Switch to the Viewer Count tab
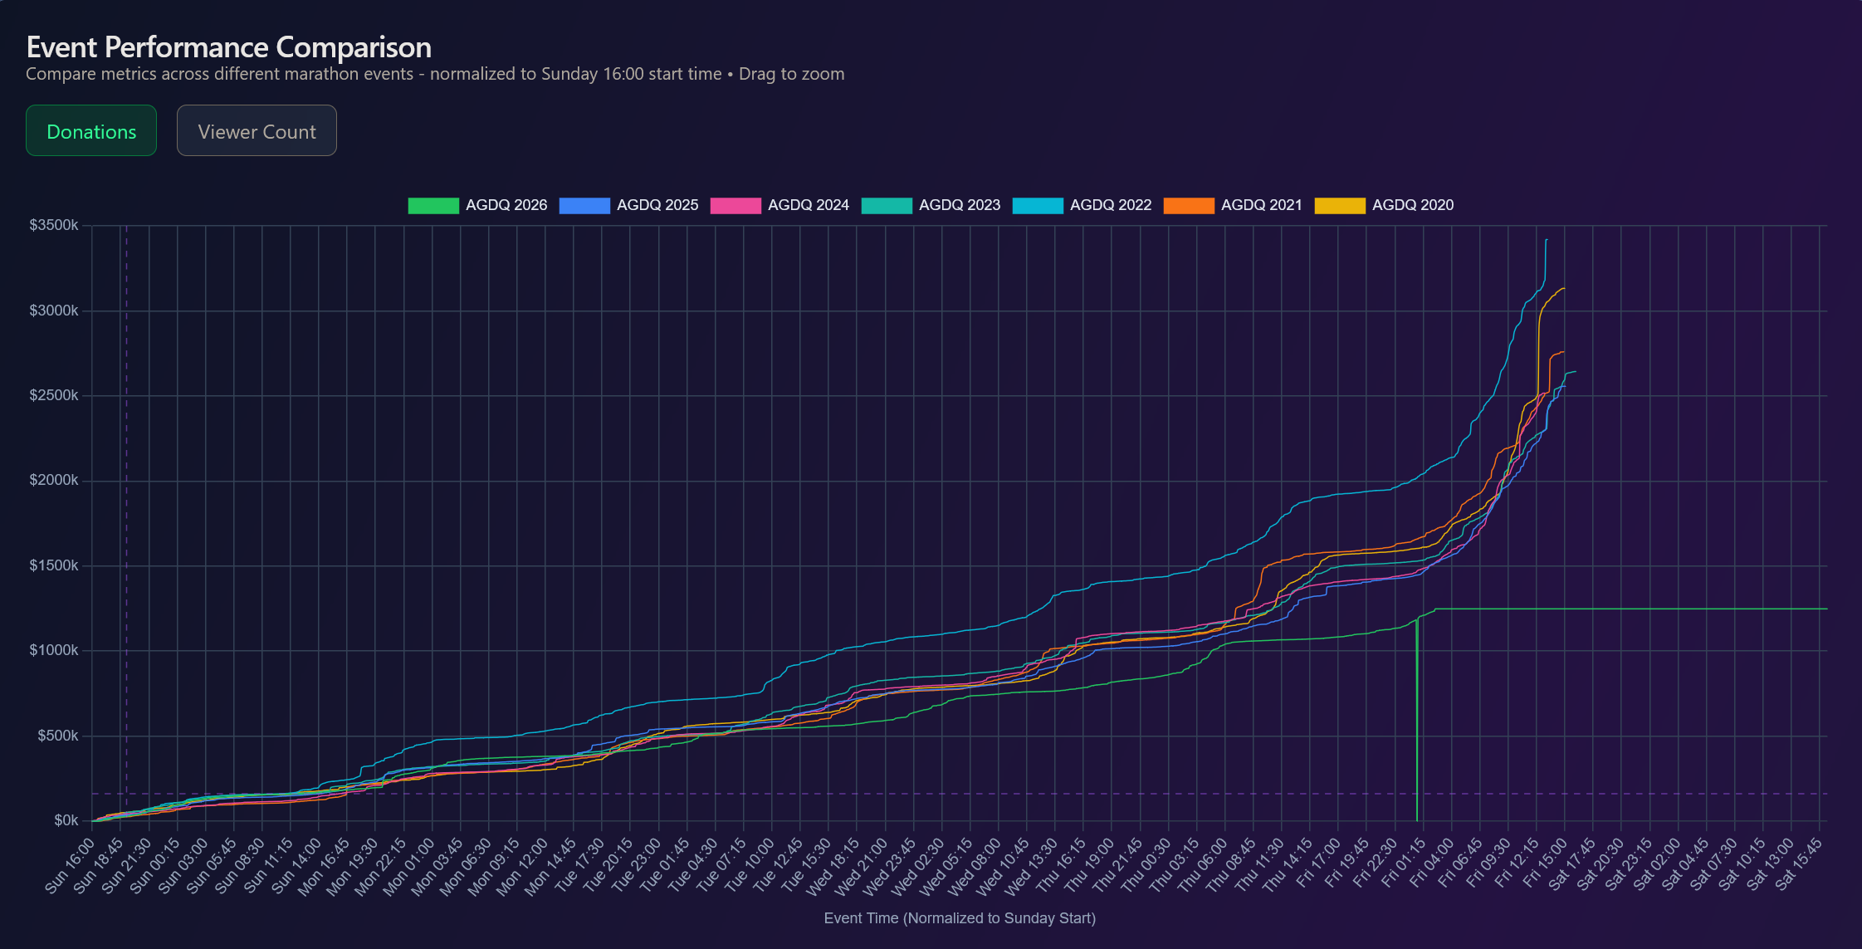The height and width of the screenshot is (949, 1862). [257, 131]
